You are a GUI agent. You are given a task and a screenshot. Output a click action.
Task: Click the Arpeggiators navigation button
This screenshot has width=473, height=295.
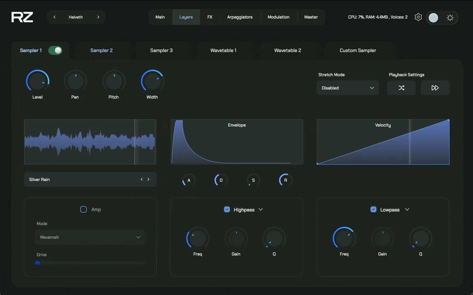pyautogui.click(x=240, y=17)
